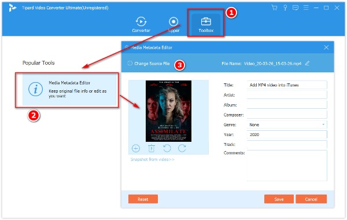The width and height of the screenshot is (347, 220).
Task: Rotate cover clockwise
Action: pos(182,148)
